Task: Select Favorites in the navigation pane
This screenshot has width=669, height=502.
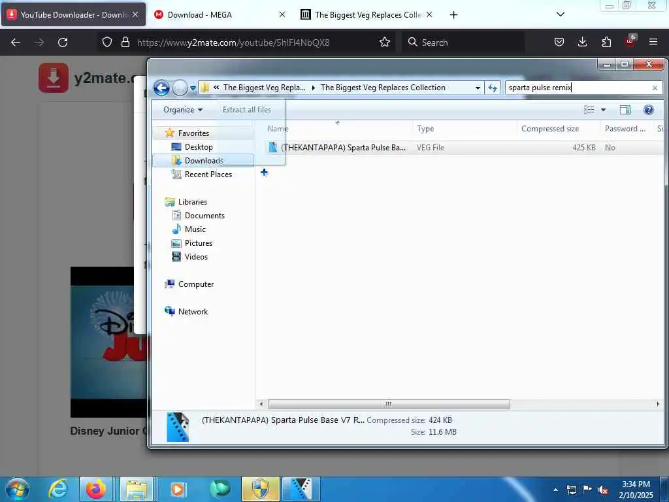Action: tap(193, 133)
